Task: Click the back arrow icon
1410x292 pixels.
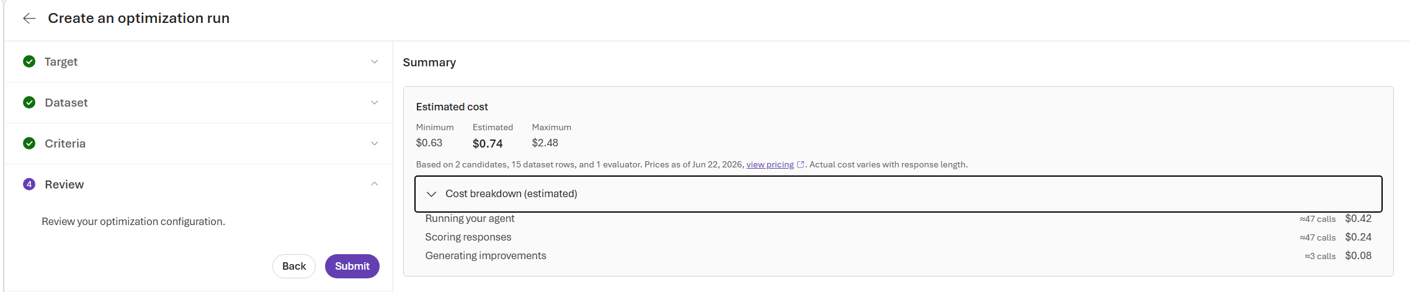Action: [29, 19]
